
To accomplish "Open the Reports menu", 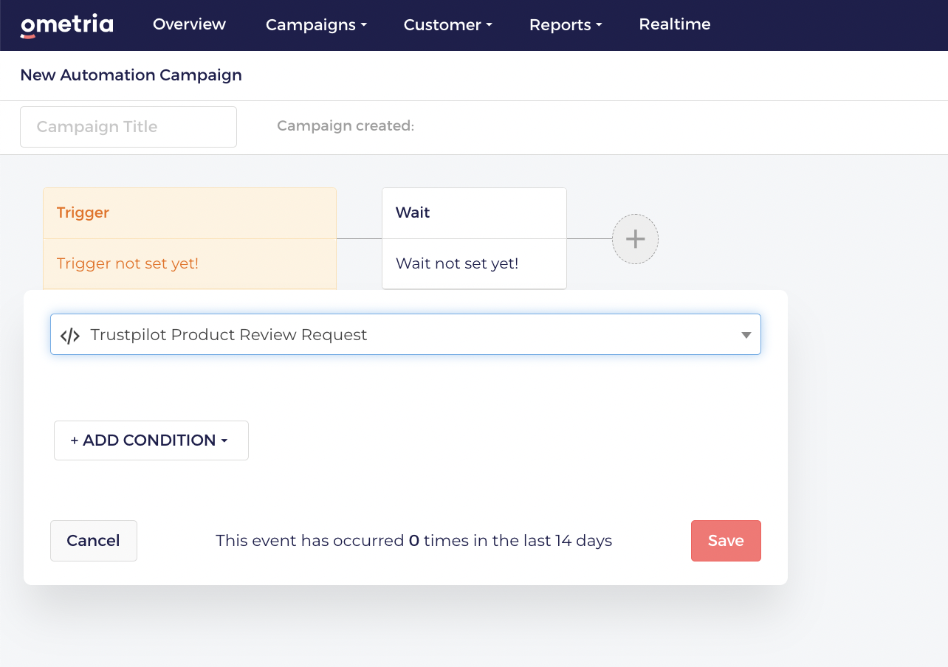I will (565, 24).
